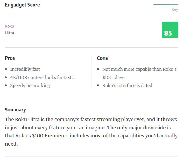Image resolution: width=185 pixels, height=158 pixels.
Task: Click the Engadget Score heading
Action: tap(23, 5)
